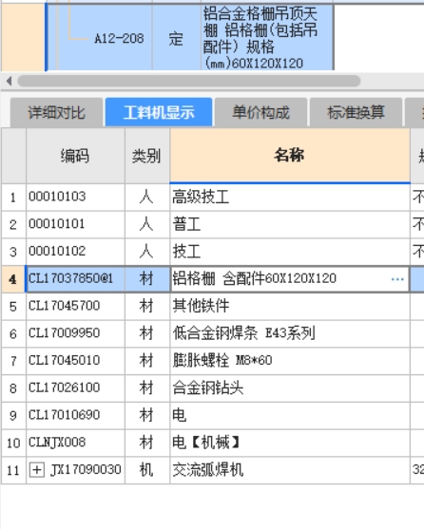Select row header number 10
The image size is (424, 529).
click(x=13, y=443)
